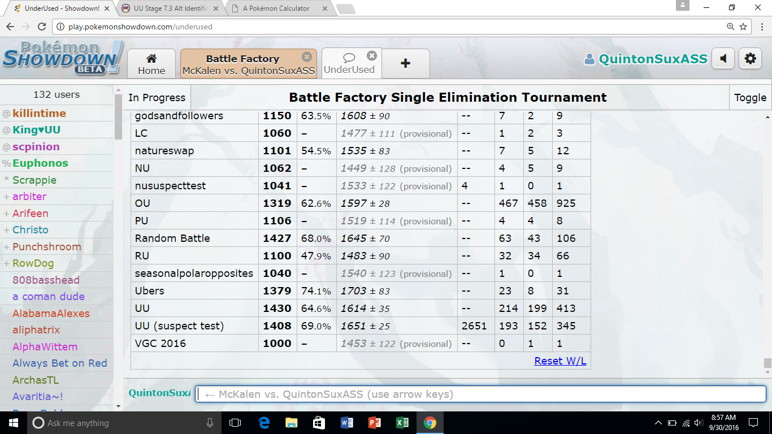Switch to UU Stage 7.3 Alt Identification browser tab
The height and width of the screenshot is (434, 772).
click(x=171, y=8)
